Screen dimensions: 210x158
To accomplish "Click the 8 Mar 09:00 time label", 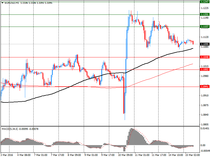I will coord(74,155).
